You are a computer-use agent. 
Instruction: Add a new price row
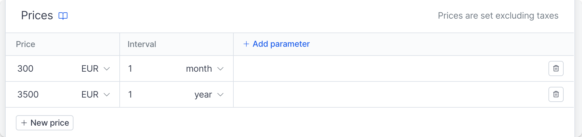point(45,123)
